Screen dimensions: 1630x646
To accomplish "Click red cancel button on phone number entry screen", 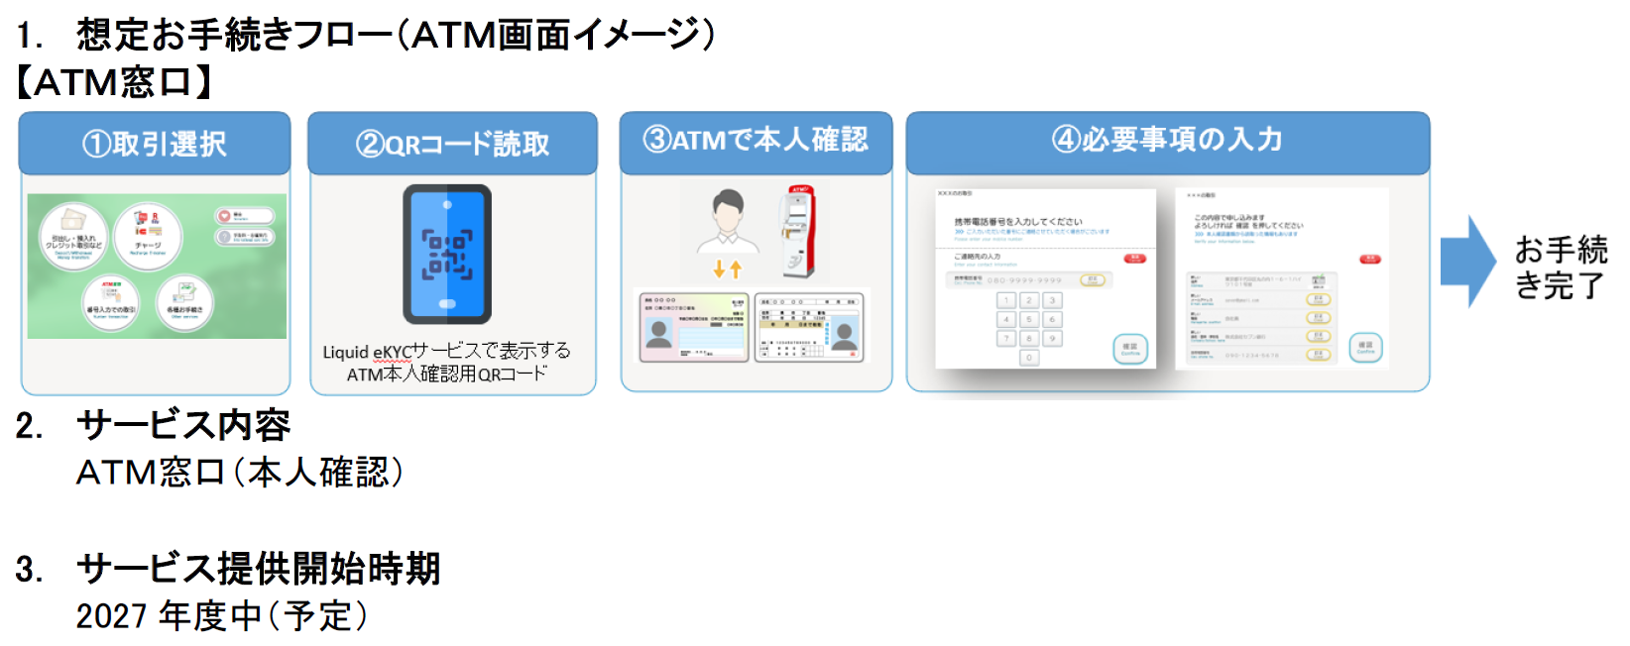I will pos(1135,259).
